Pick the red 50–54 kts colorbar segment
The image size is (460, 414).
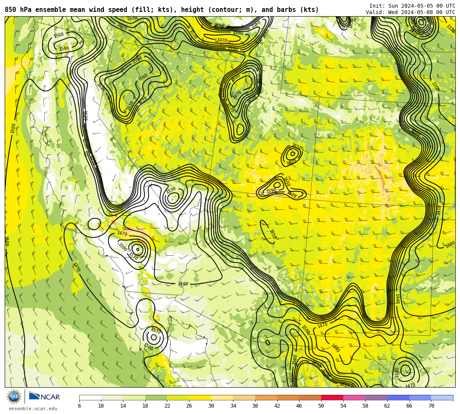pos(332,397)
